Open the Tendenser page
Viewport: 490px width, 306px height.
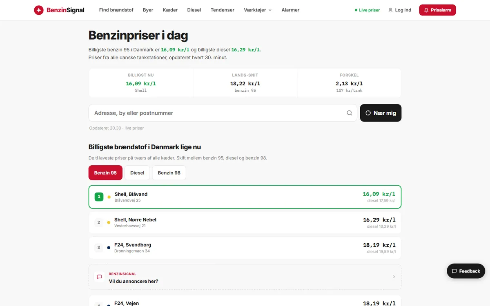click(x=223, y=10)
